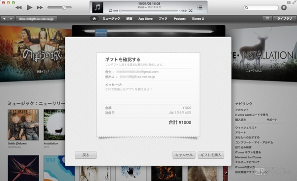Viewport: 297px width, 181px height.
Task: Open the ブック store tab
Action: 163,19
